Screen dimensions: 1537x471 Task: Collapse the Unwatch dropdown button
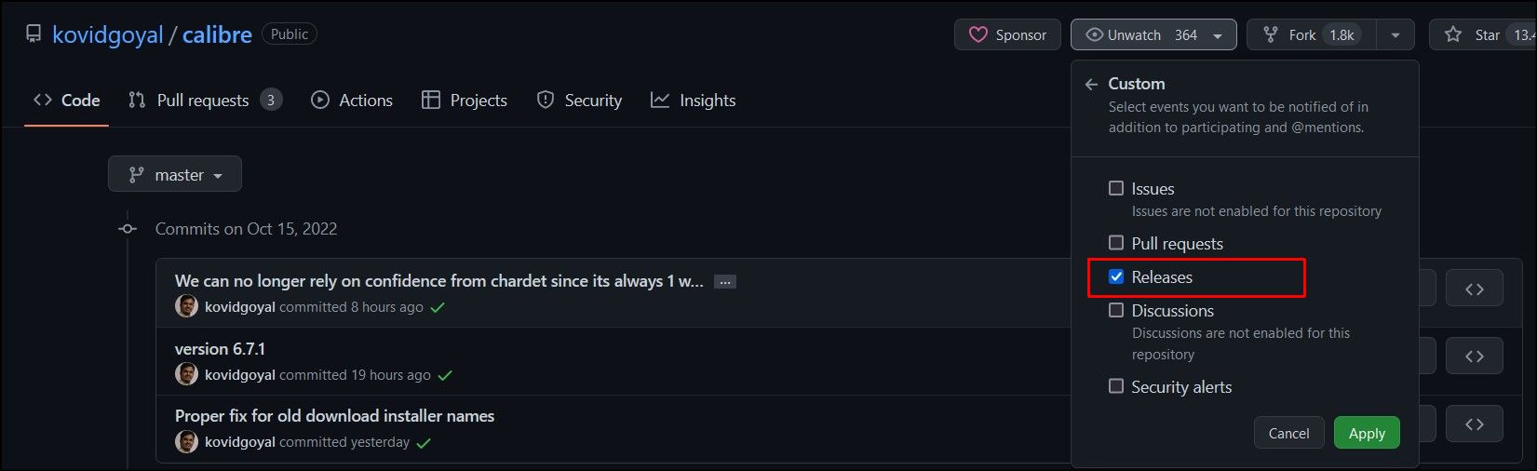point(1153,34)
